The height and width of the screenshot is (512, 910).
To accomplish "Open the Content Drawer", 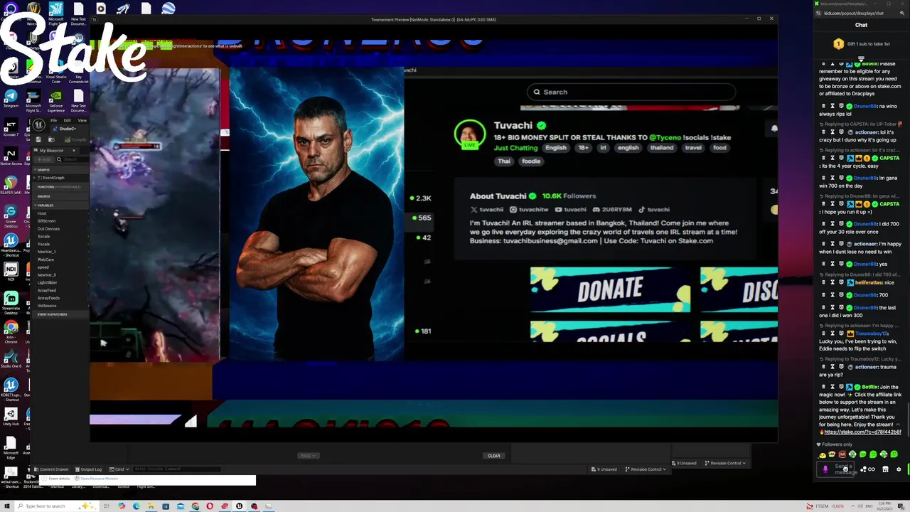I will [51, 469].
